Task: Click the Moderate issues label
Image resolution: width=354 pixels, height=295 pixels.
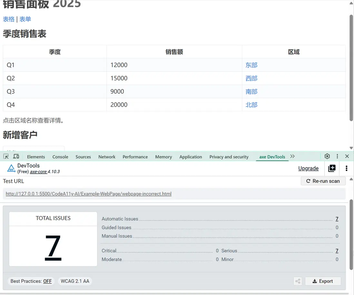Action: 112,259
